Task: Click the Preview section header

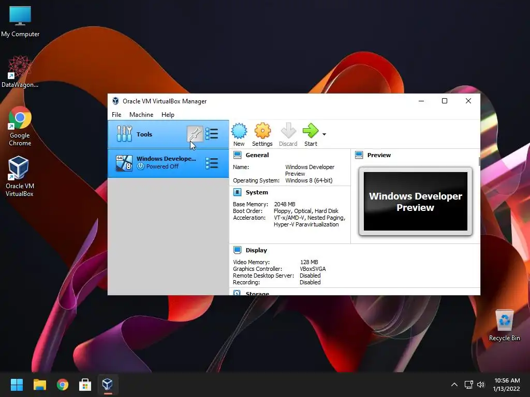Action: pos(379,155)
